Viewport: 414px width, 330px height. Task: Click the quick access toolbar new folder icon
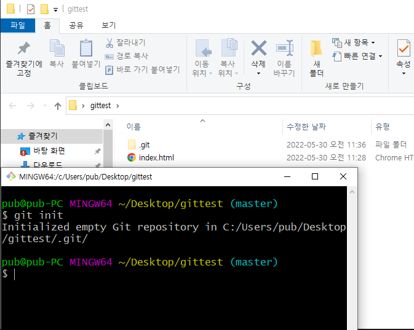pyautogui.click(x=44, y=9)
